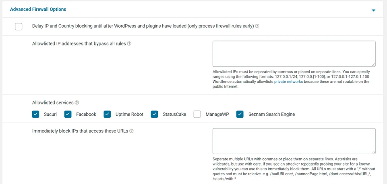The image size is (387, 184).
Task: Uncheck Seznam Search Engine service
Action: [x=240, y=114]
